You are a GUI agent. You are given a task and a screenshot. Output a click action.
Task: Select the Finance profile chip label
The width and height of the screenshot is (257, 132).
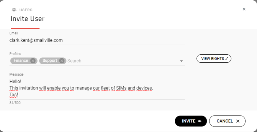click(21, 61)
